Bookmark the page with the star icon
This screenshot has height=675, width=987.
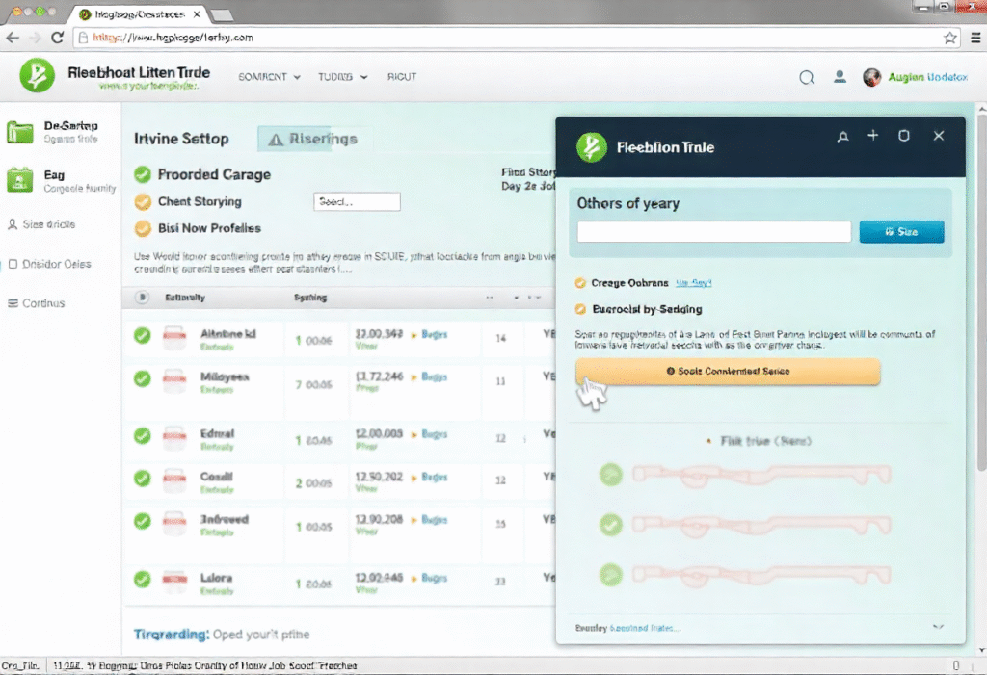click(x=949, y=38)
